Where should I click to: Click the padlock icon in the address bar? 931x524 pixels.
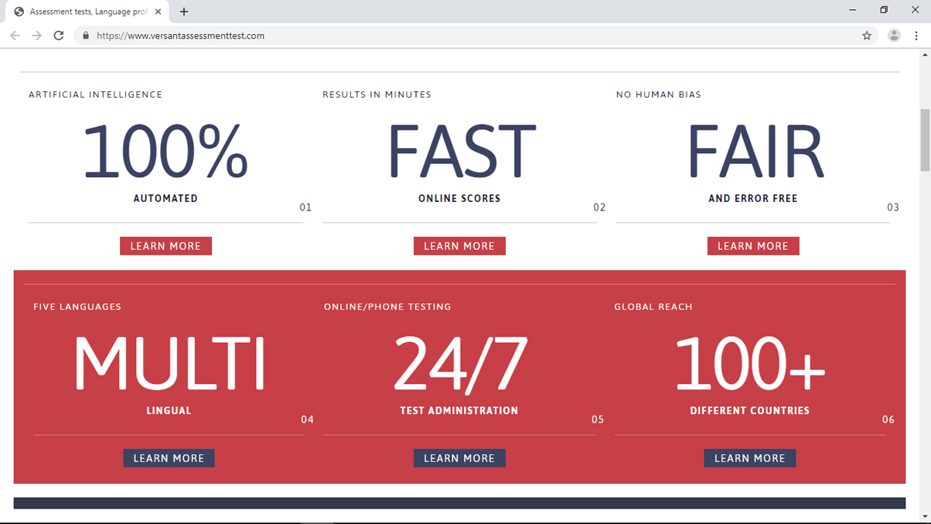click(85, 36)
